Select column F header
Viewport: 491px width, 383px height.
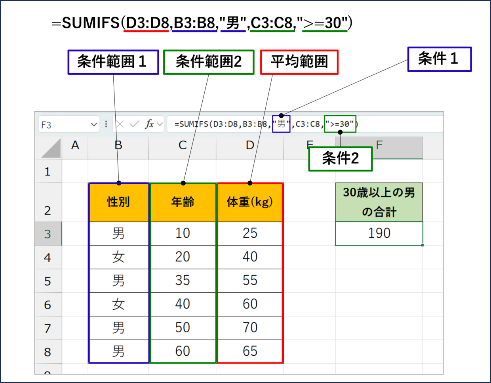tap(379, 146)
